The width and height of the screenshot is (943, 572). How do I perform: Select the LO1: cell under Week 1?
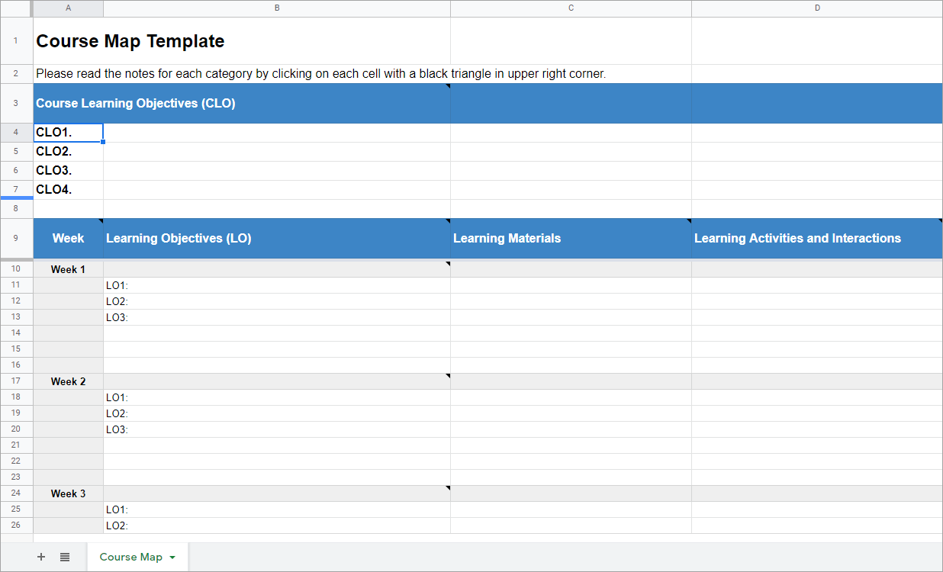coord(276,286)
